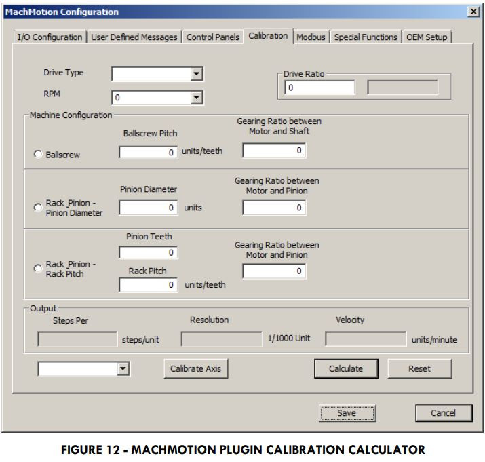Open the OEM Setup tab
Viewport: 485px width, 462px height.
pyautogui.click(x=427, y=37)
